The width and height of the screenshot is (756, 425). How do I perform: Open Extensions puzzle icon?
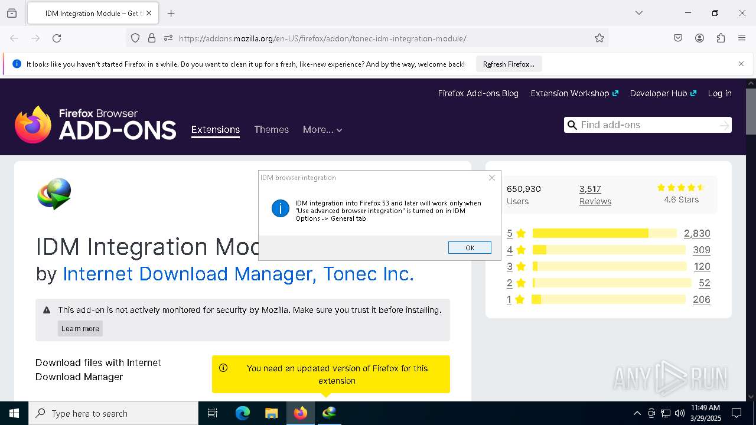click(x=721, y=38)
